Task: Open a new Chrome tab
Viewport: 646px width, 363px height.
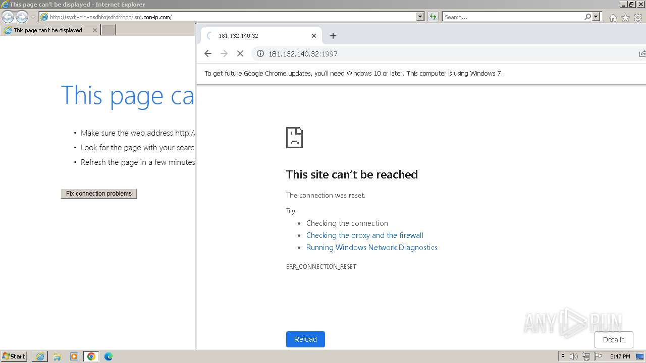Action: tap(333, 36)
